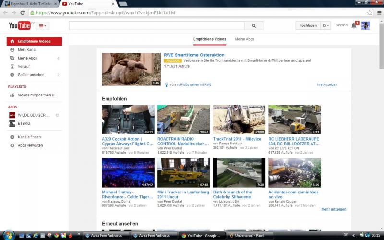The image size is (384, 240).
Task: Click the address bar URL
Action: 105,13
